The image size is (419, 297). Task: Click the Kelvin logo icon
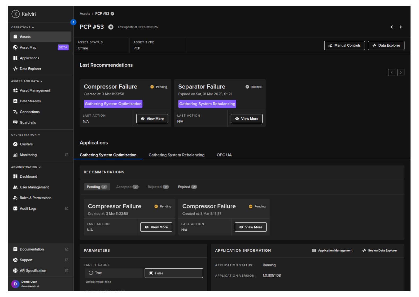point(16,14)
